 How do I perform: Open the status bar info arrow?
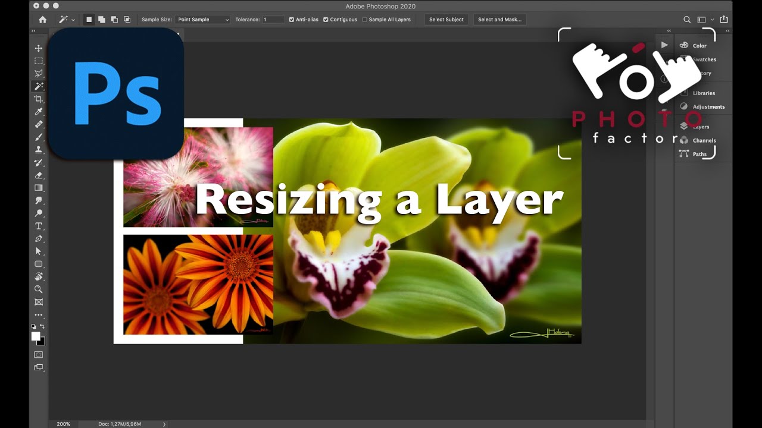(x=164, y=424)
